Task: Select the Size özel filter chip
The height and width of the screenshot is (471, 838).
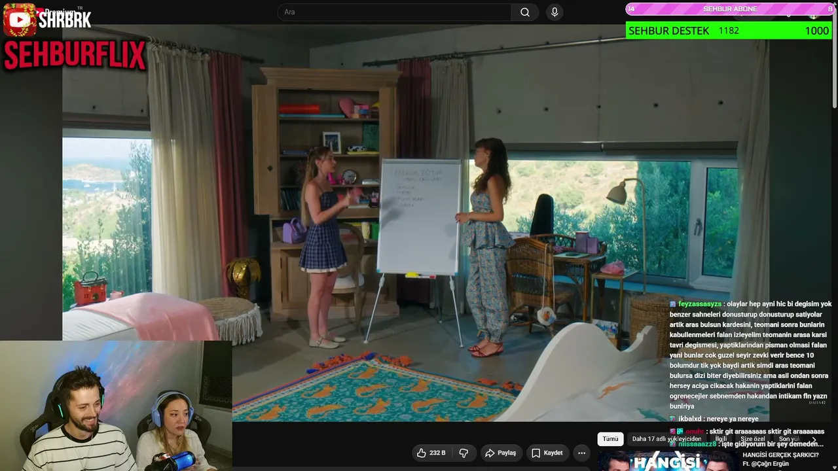Action: coord(753,439)
